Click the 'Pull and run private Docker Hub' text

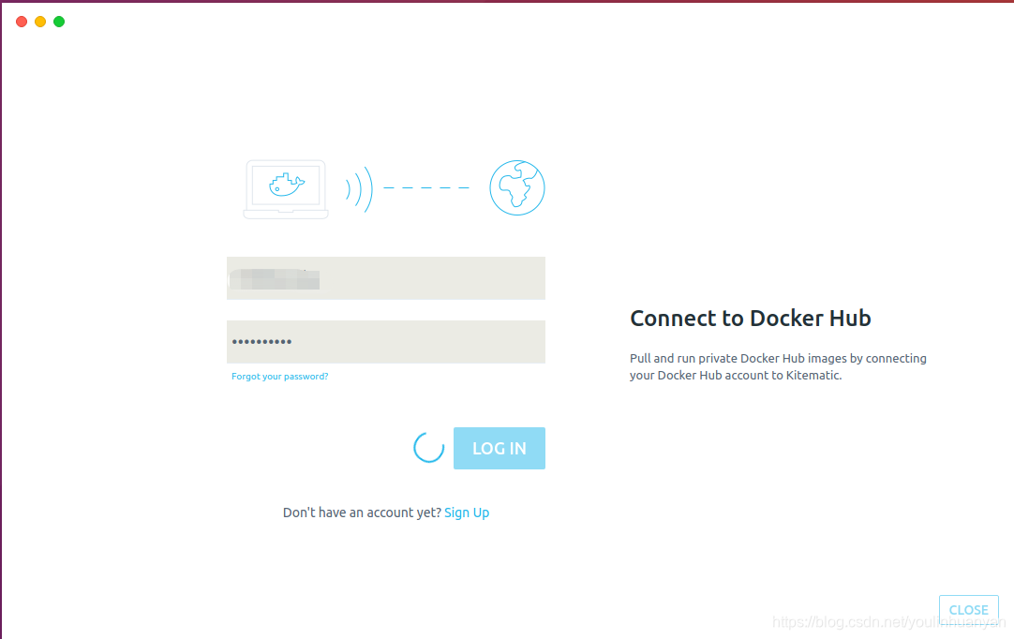[778, 366]
